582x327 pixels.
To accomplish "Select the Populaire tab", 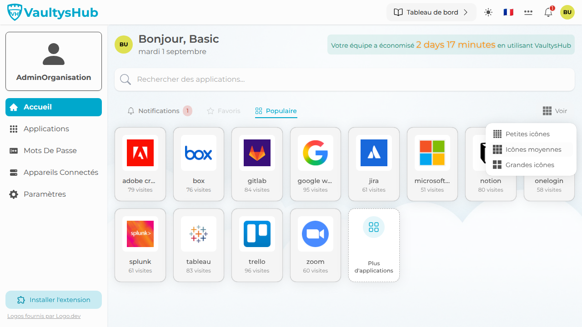I will 276,111.
